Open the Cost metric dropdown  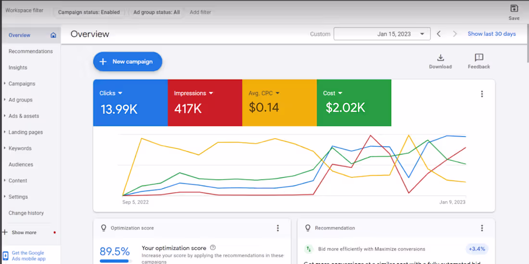[340, 93]
